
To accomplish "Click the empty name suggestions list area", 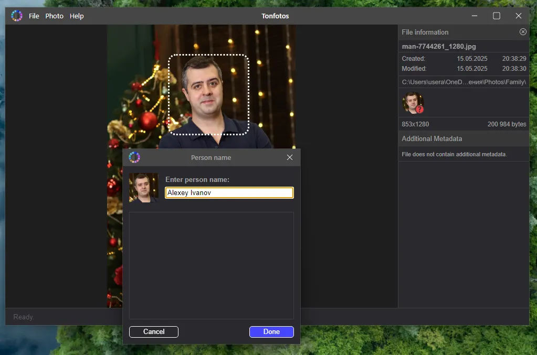I will (211, 265).
